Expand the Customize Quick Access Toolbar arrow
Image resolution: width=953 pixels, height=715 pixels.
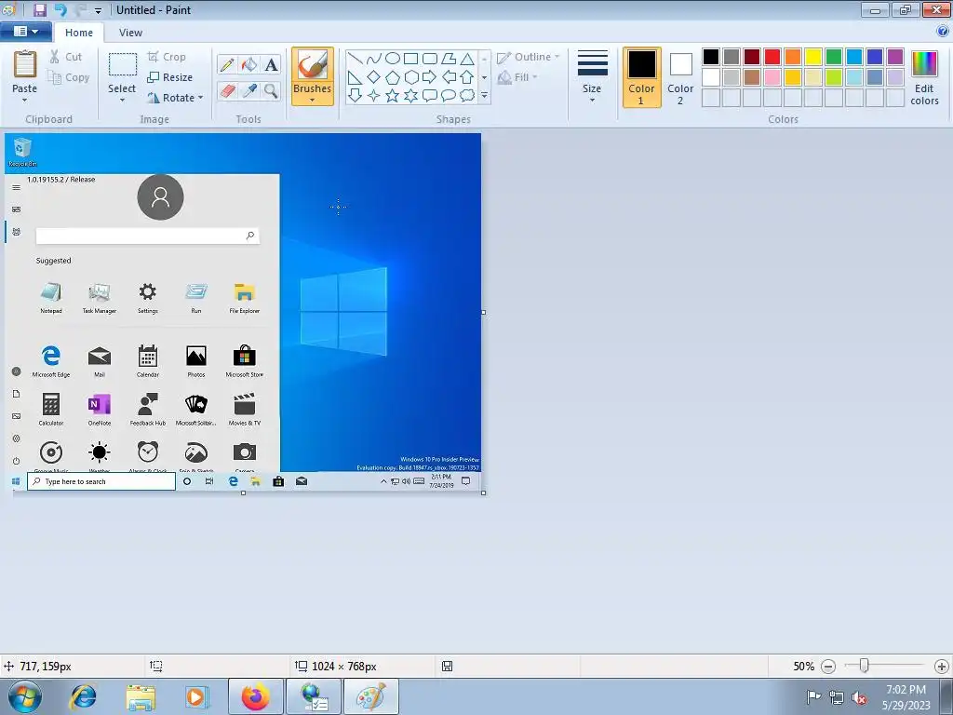(98, 10)
